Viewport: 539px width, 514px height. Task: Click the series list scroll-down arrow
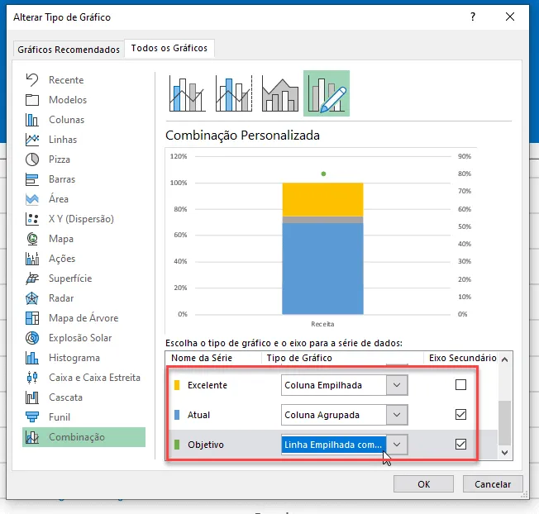click(x=504, y=453)
